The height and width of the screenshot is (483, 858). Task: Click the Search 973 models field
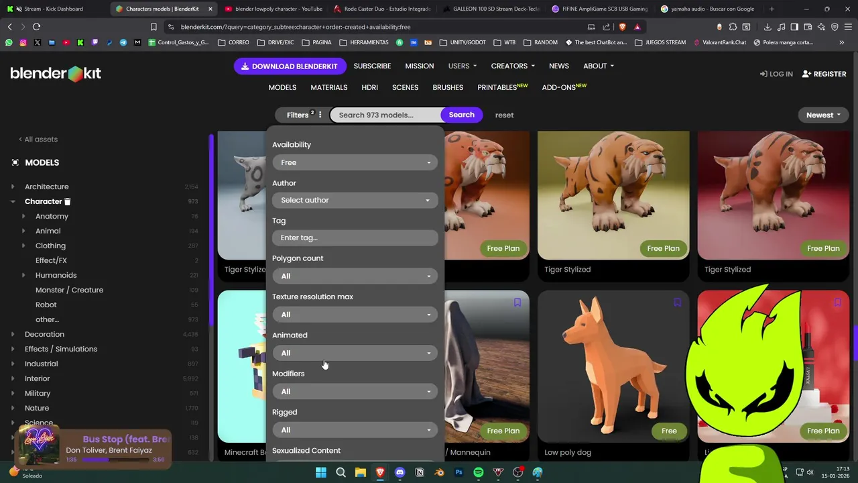(x=386, y=115)
